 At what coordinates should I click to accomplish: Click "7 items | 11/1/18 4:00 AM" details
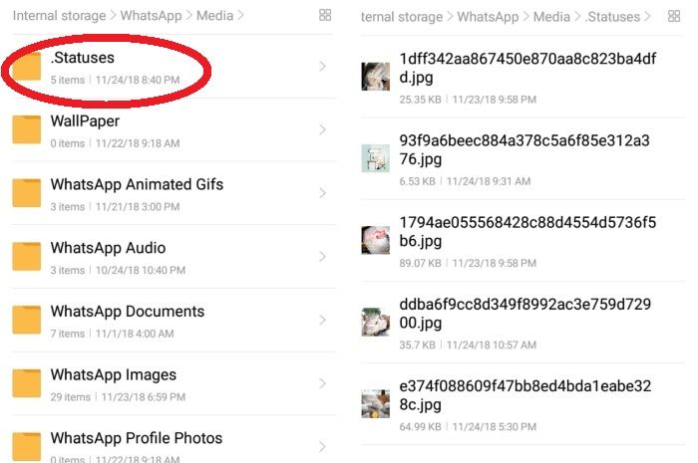tap(112, 334)
